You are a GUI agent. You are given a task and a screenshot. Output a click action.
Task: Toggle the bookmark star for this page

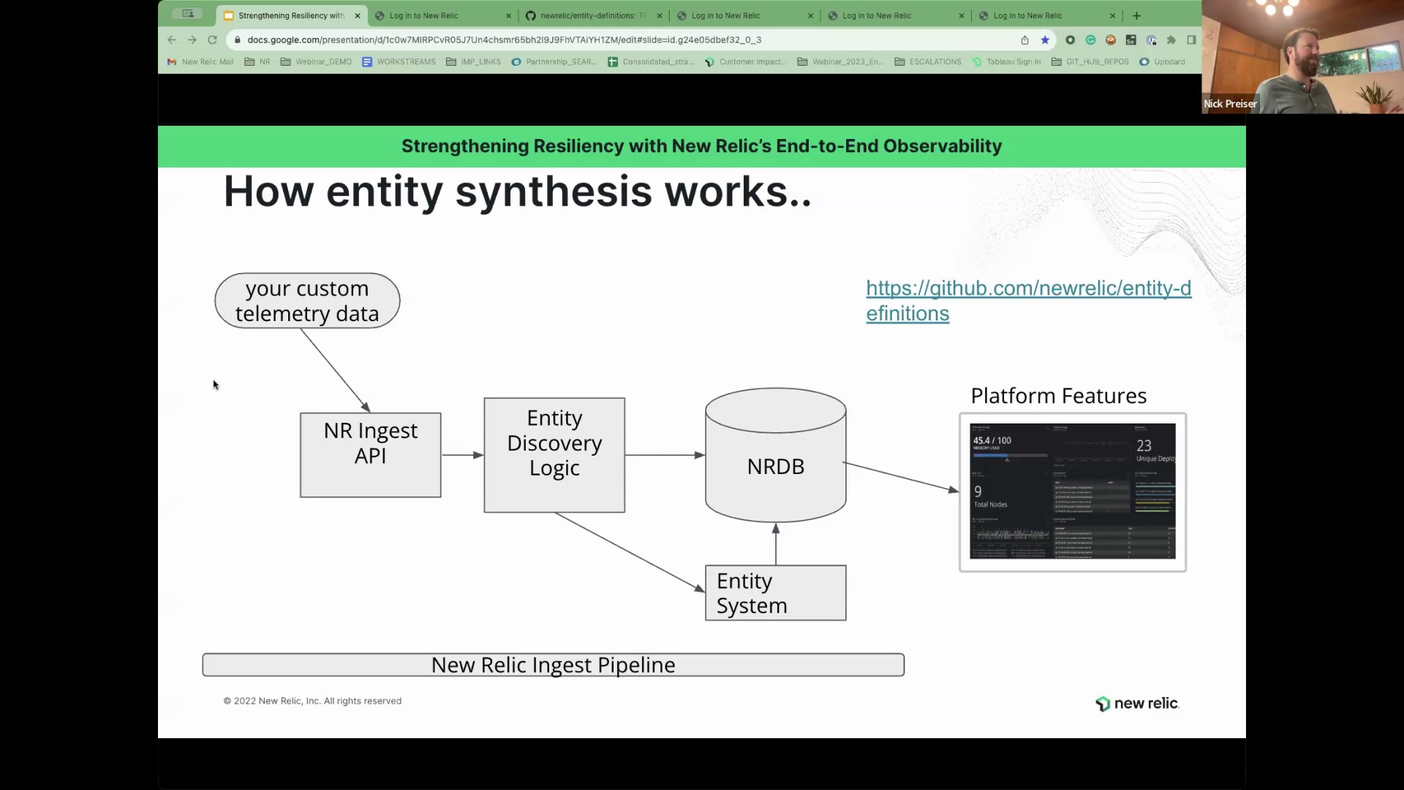[1045, 39]
